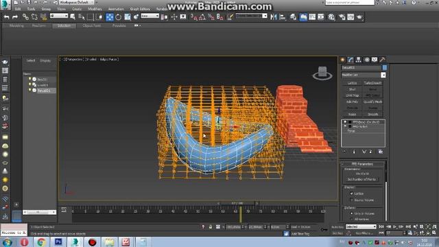Toggle the Spinner Snap icon
The width and height of the screenshot is (439, 247).
(x=220, y=17)
